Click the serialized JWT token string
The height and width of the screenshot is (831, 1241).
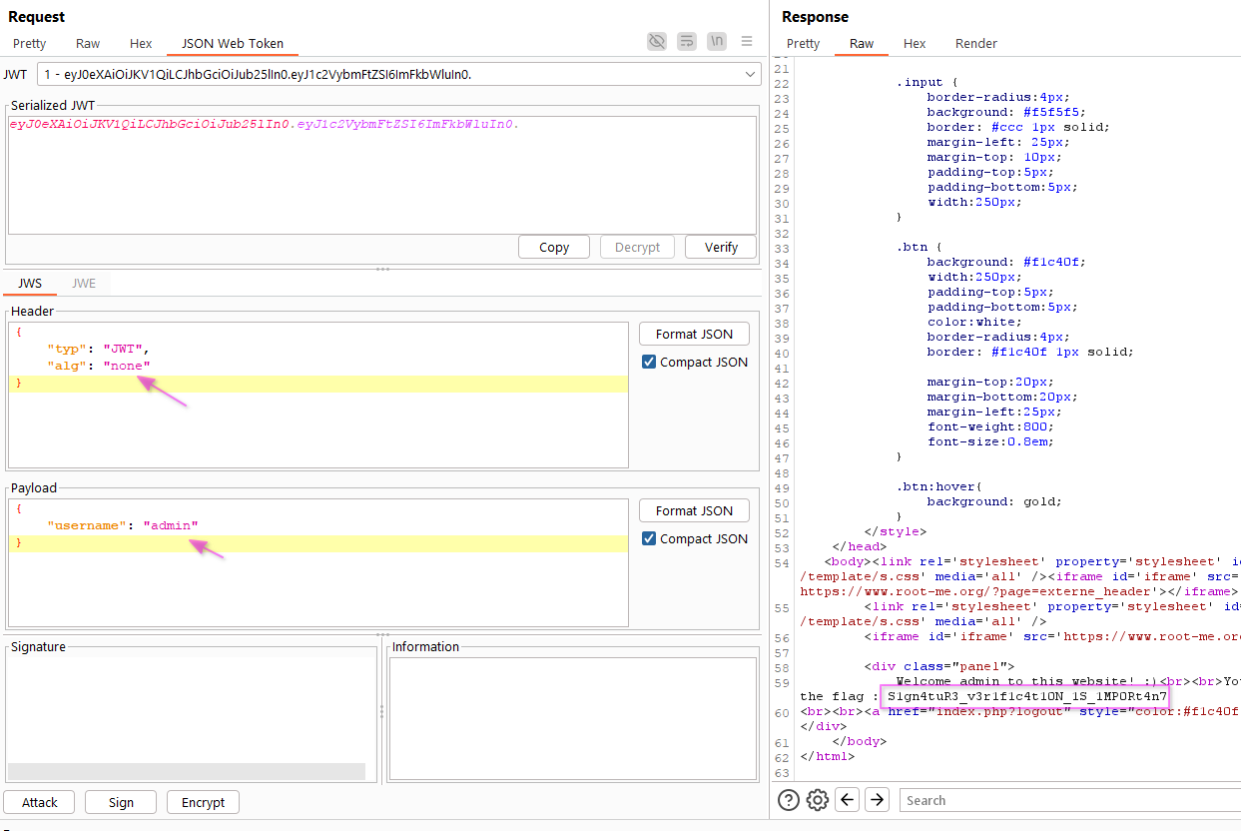265,125
